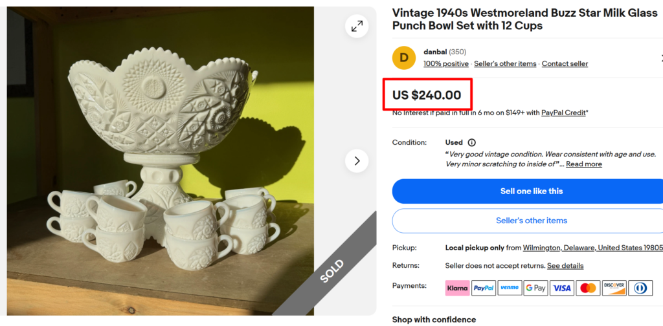Click the Diners Club icon
Screen dimensions: 663x326
coord(640,288)
